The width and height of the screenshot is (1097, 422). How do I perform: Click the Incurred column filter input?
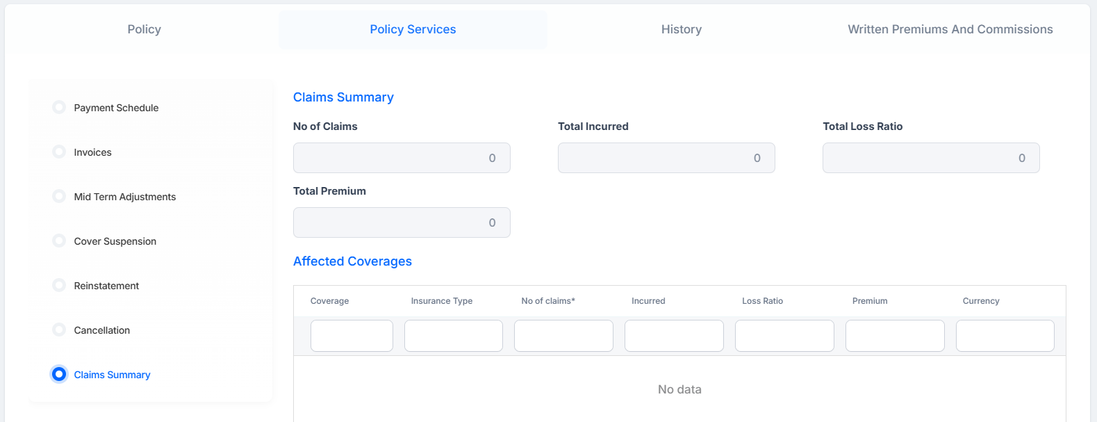[x=674, y=336]
